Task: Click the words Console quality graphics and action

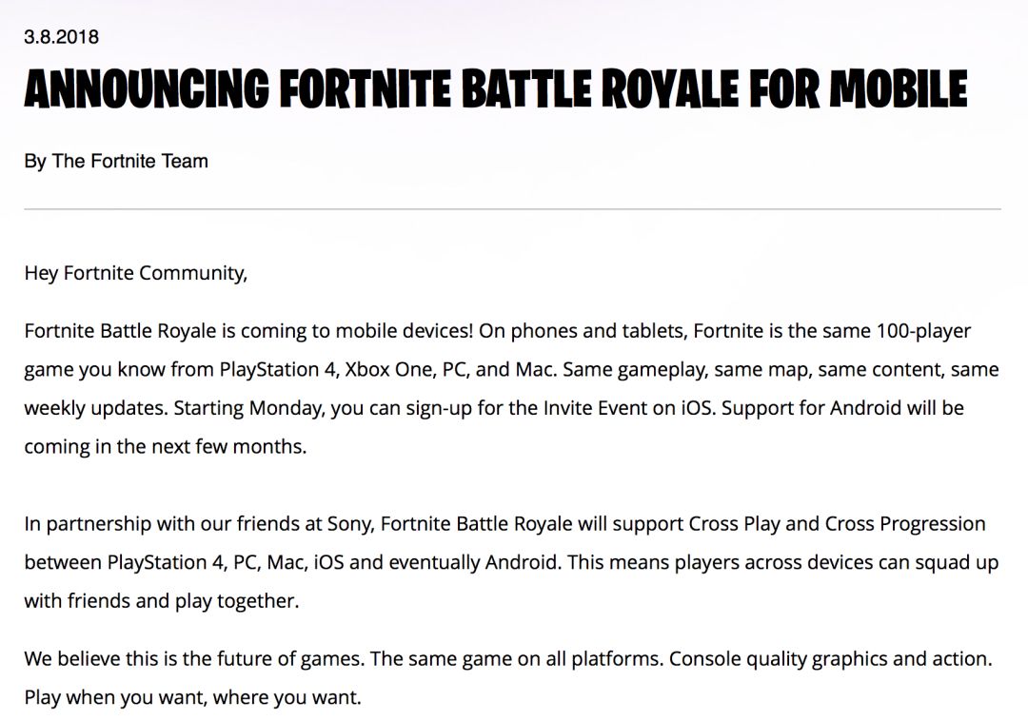Action: pyautogui.click(x=830, y=659)
